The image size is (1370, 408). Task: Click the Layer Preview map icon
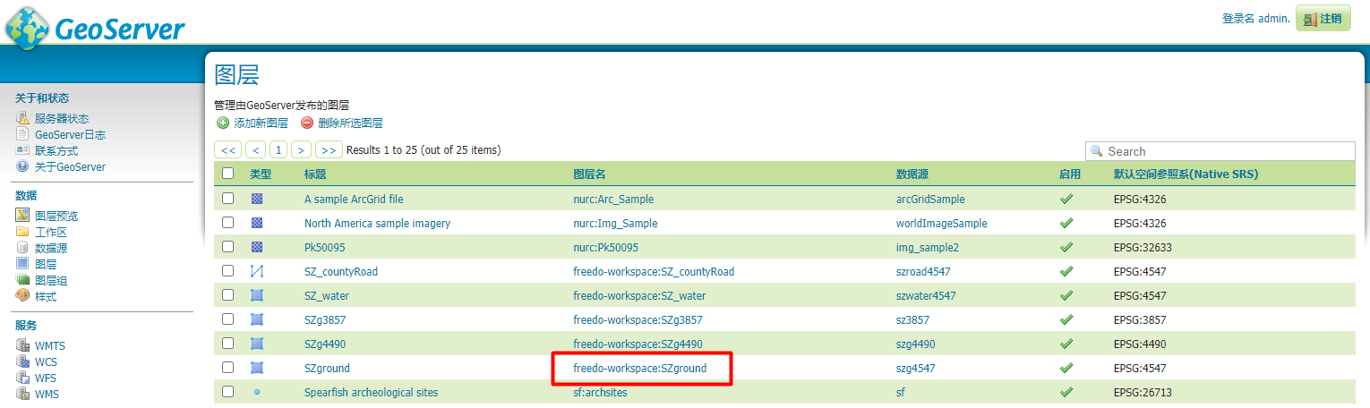(22, 215)
